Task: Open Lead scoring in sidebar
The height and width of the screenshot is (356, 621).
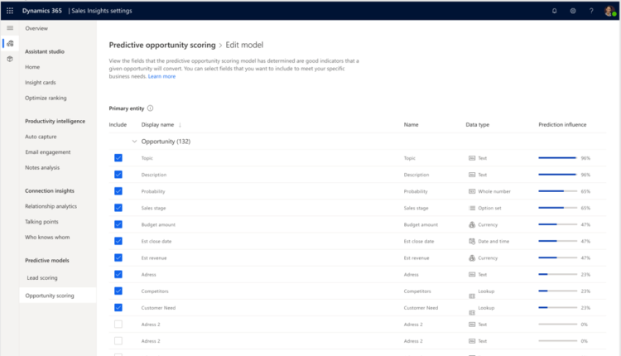Action: pos(41,278)
